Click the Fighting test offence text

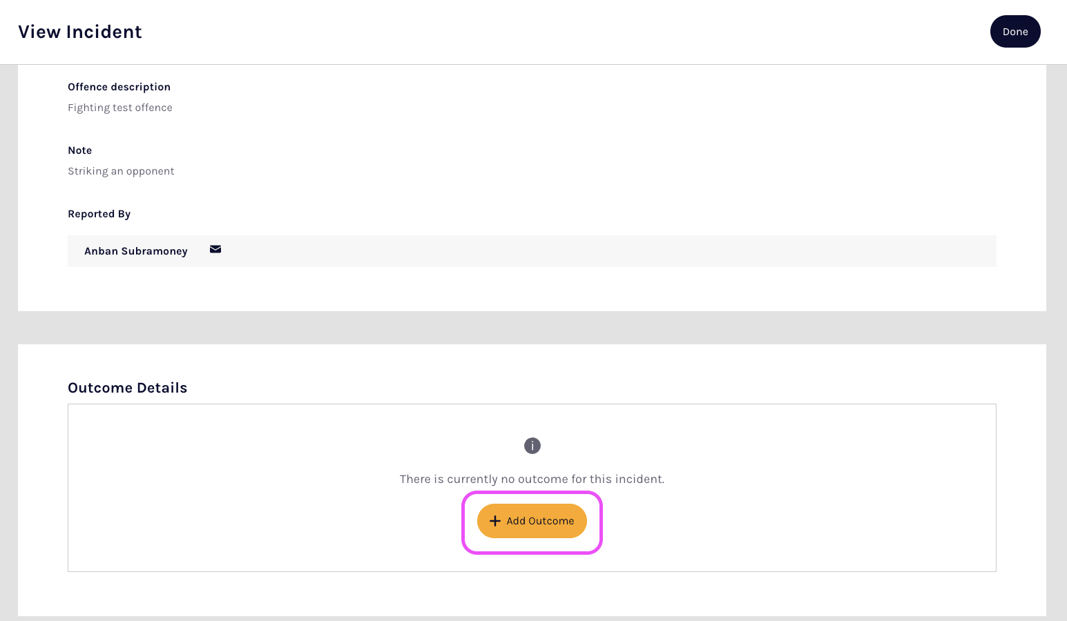coord(120,108)
